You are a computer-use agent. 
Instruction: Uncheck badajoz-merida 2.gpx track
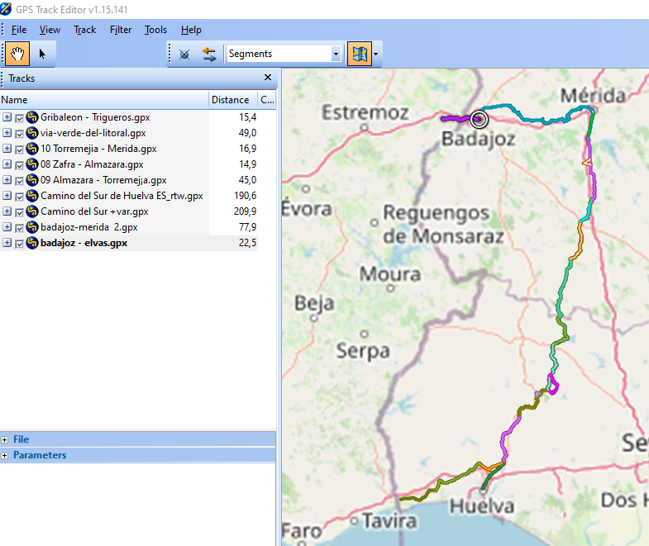point(19,228)
